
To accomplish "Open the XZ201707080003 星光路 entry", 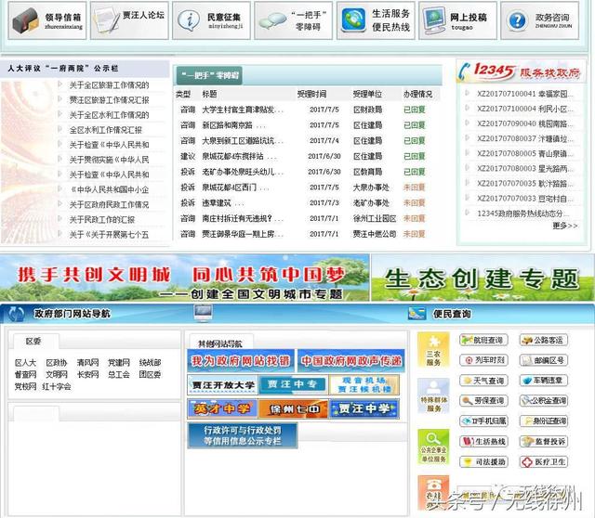I will pos(525,168).
